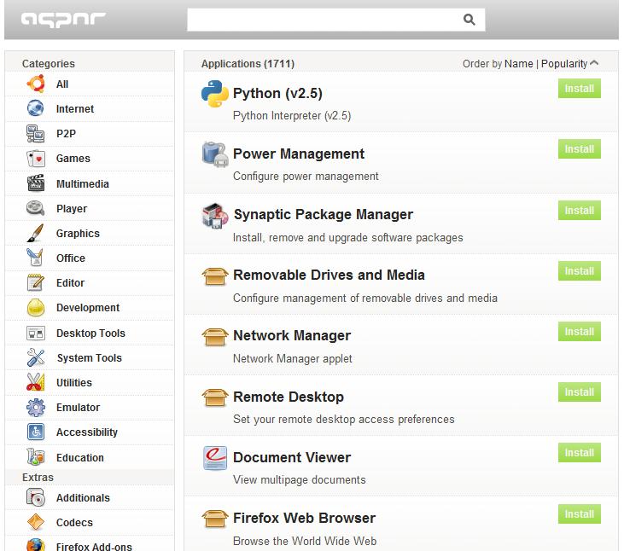Click the clapperboard Multimedia icon
Viewport: 624px width, 551px height.
pyautogui.click(x=36, y=183)
